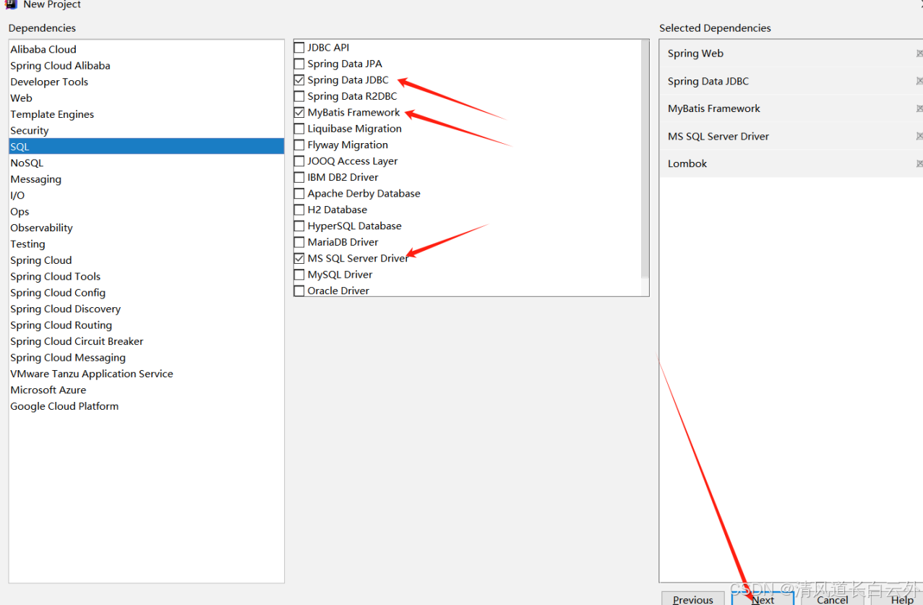The image size is (923, 605).
Task: Enable the H2 Database checkbox
Action: click(x=299, y=210)
